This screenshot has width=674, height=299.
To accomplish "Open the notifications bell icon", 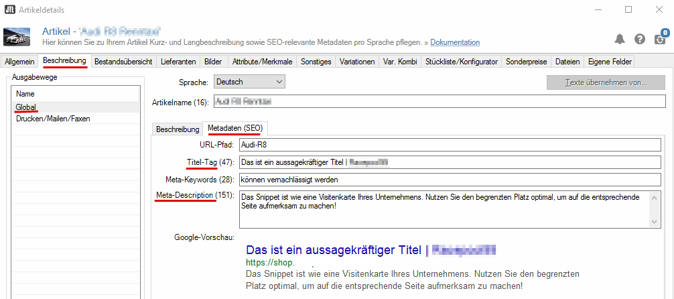I will [x=620, y=39].
